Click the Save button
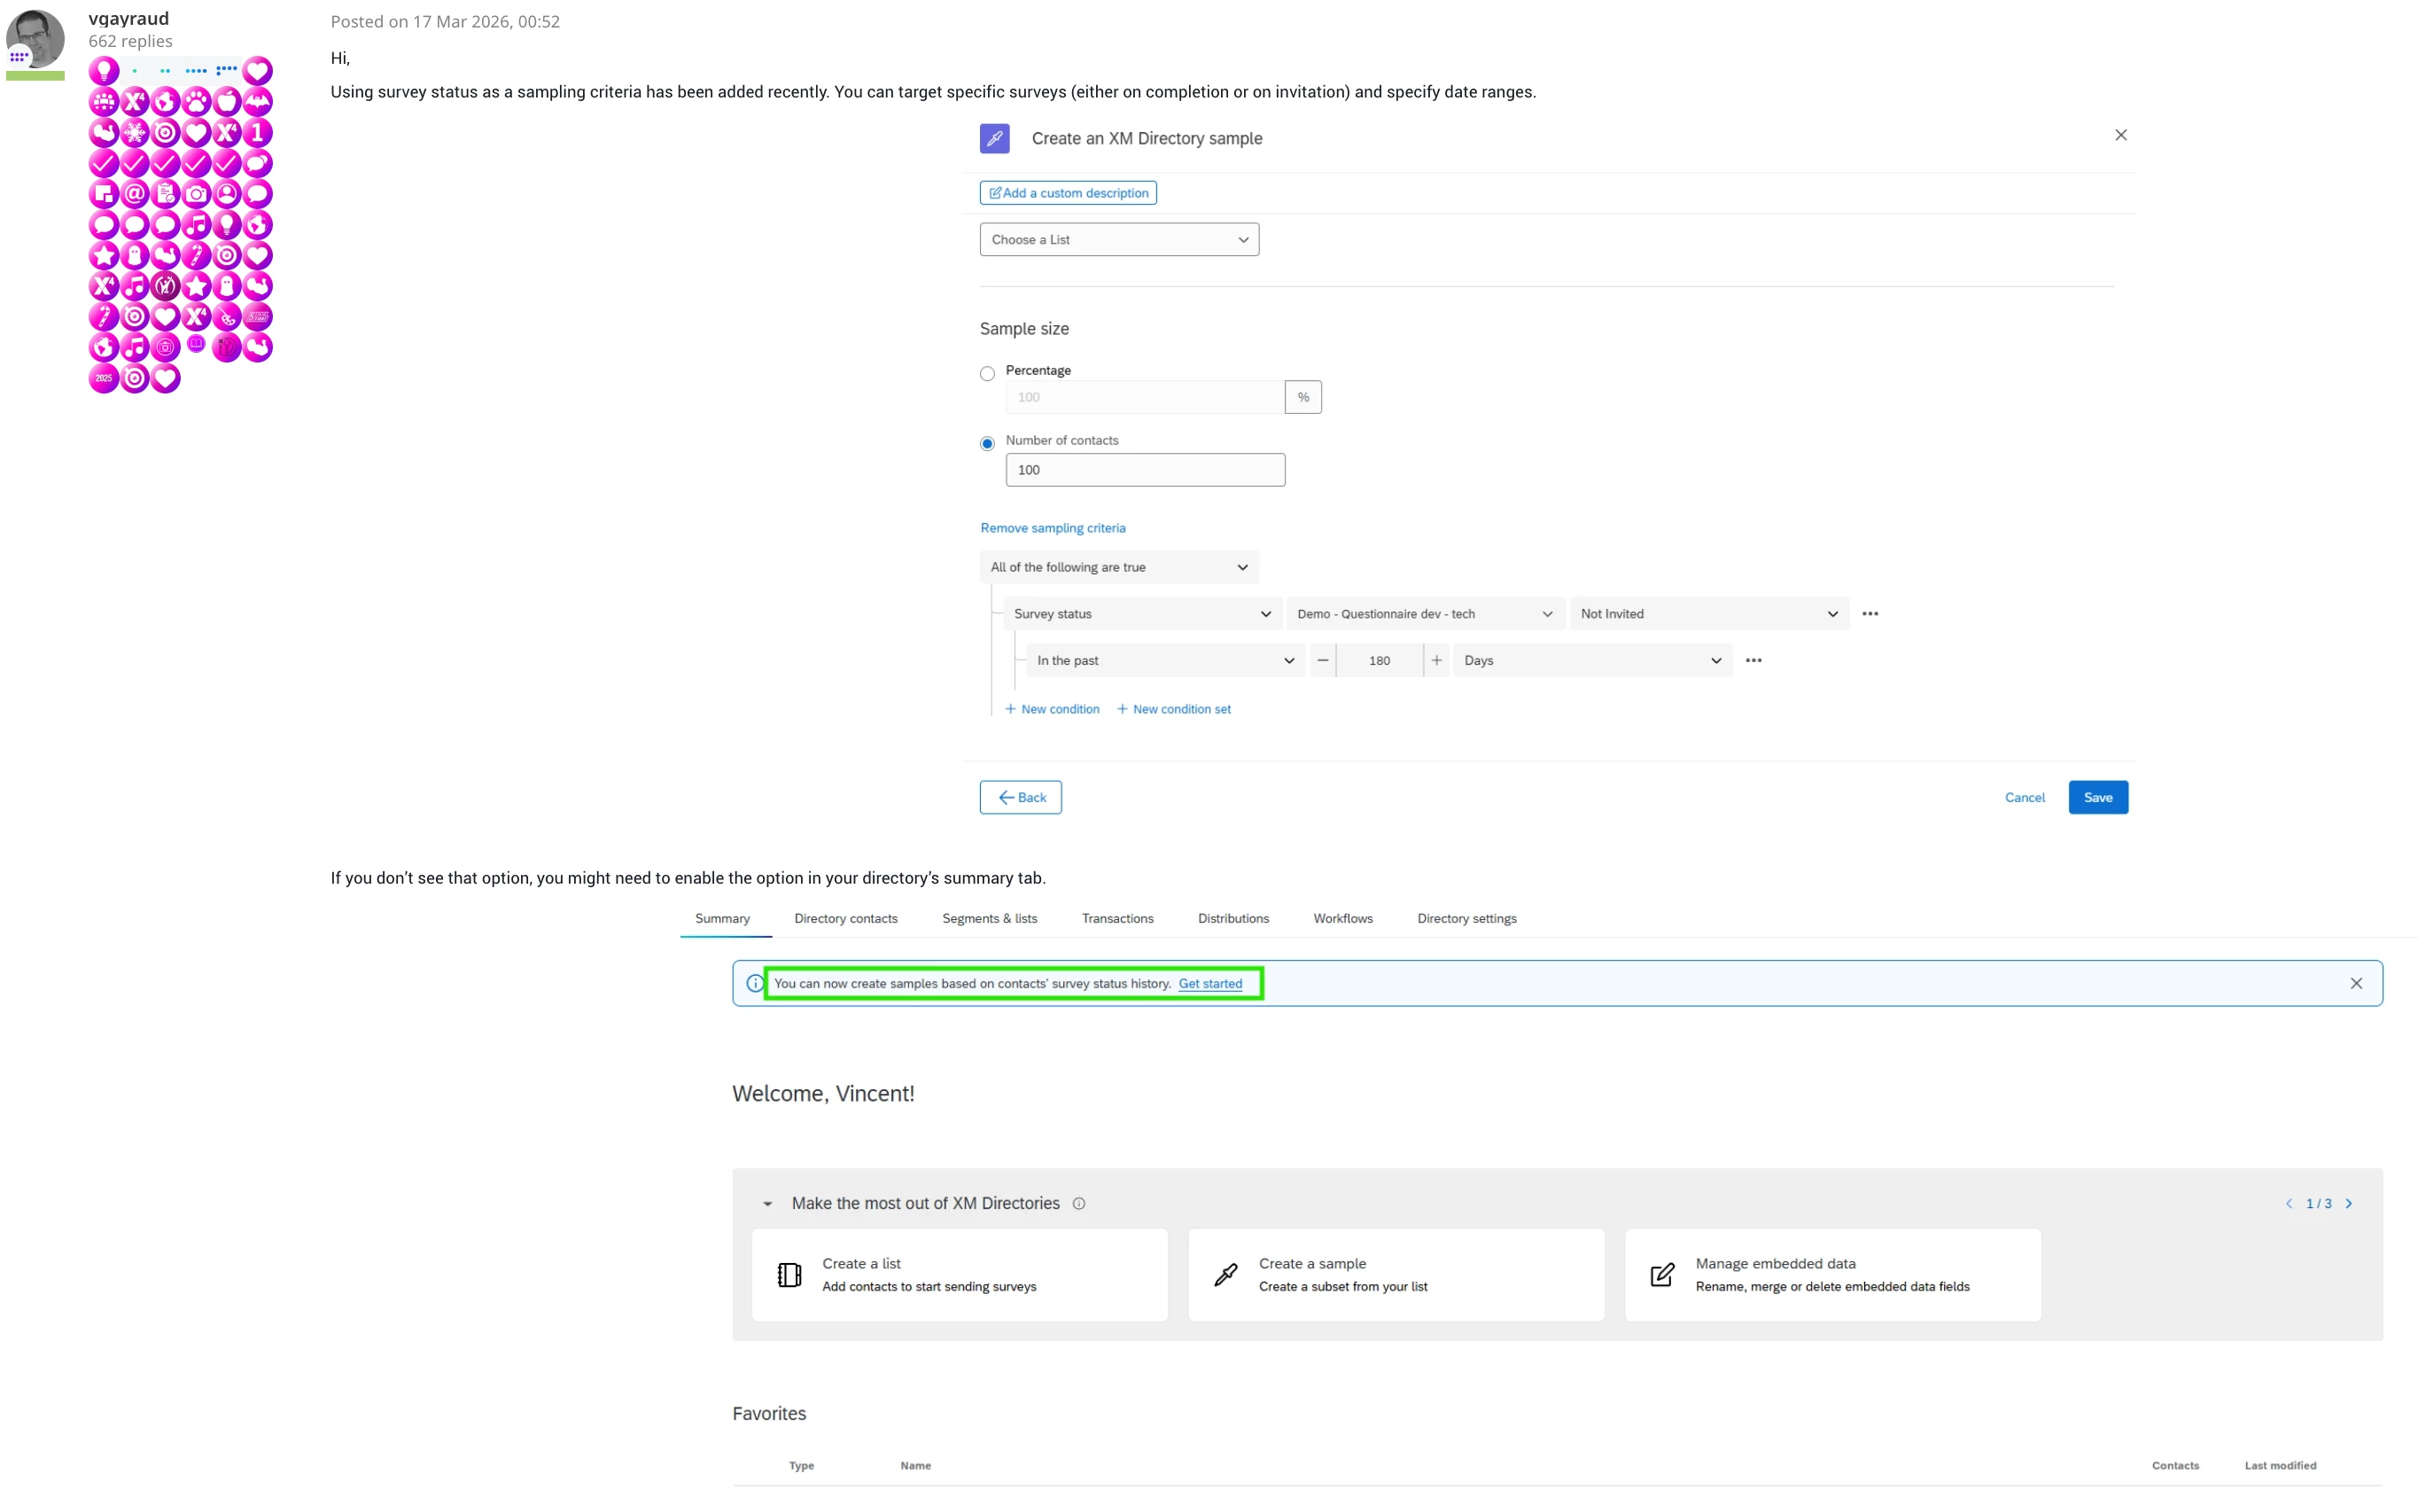2418x1505 pixels. click(x=2097, y=798)
